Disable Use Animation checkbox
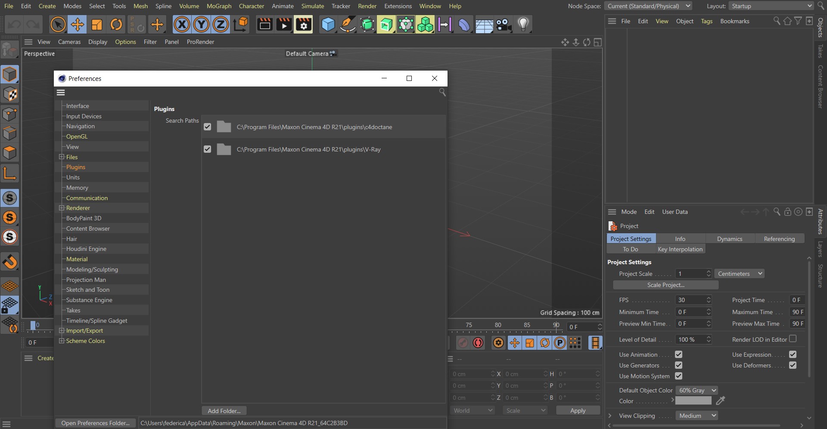827x429 pixels. coord(679,355)
